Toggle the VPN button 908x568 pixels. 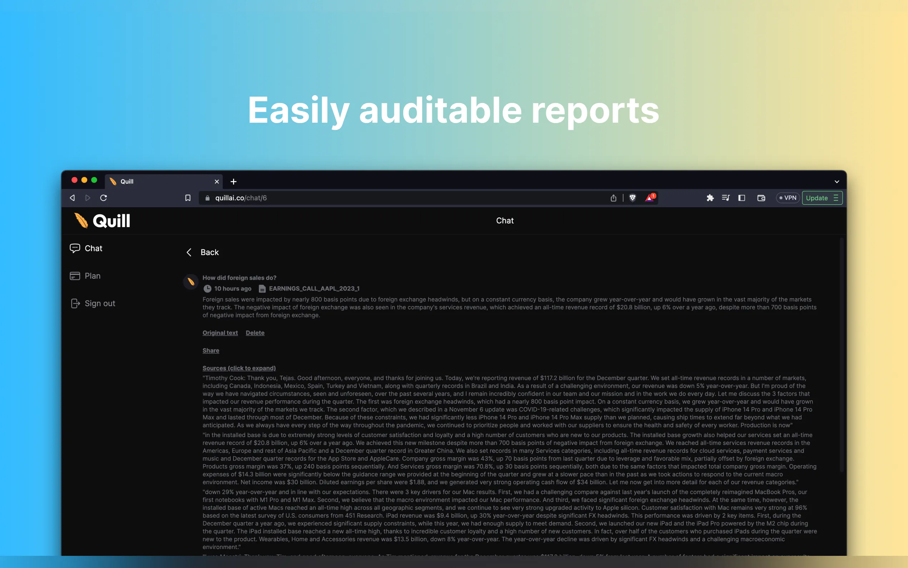point(788,198)
